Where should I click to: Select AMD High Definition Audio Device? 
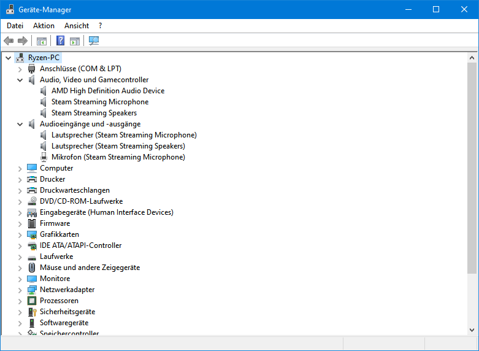pos(108,91)
